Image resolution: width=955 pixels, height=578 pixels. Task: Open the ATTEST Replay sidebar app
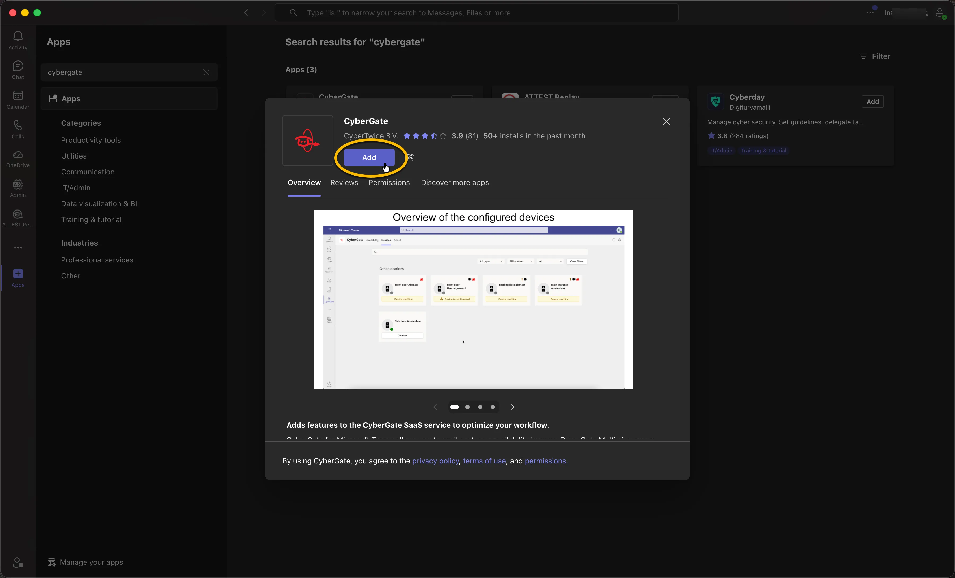(x=18, y=218)
